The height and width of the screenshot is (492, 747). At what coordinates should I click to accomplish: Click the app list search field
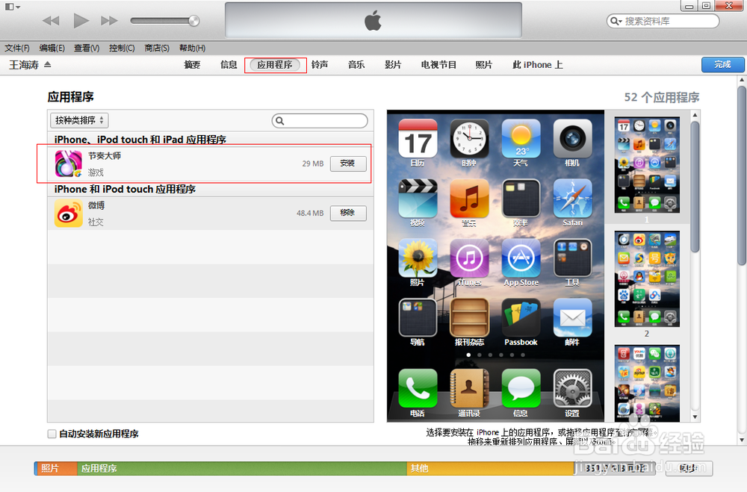[x=320, y=120]
